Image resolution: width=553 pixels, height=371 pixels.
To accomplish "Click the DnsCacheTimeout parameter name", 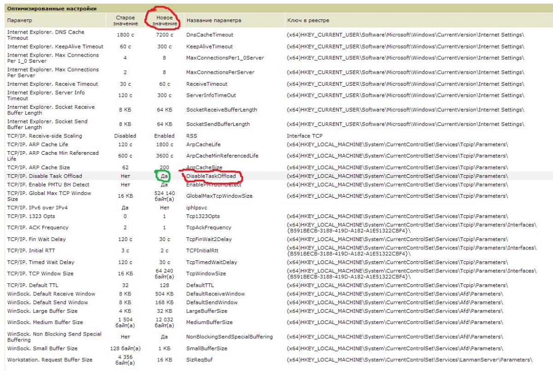I will point(210,35).
